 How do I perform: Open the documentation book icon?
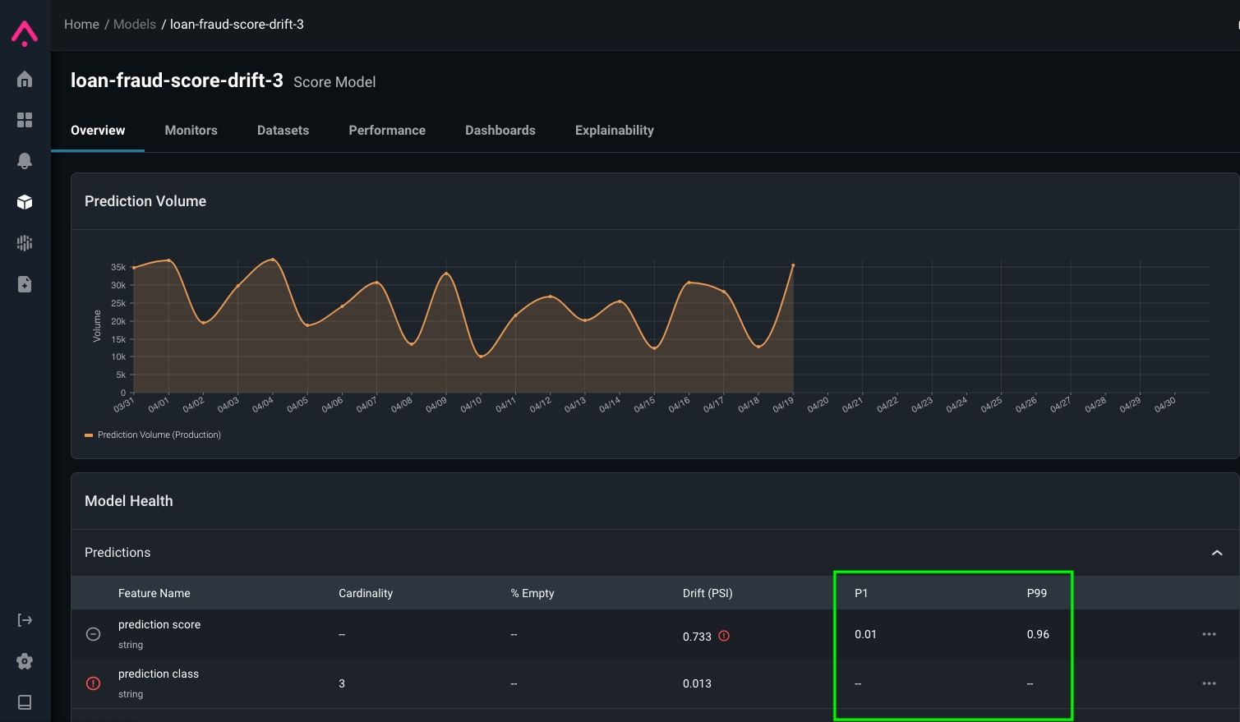pyautogui.click(x=25, y=702)
